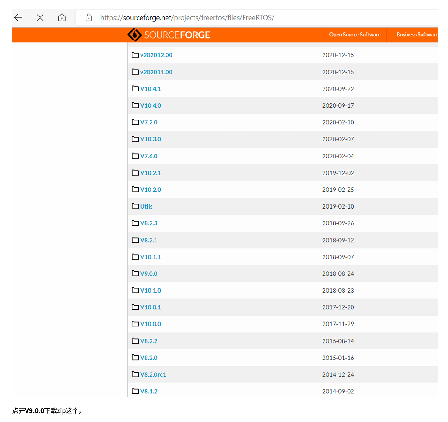Viewport: 448px width, 422px height.
Task: Select the date 2020-09-22 in V10.4.1 row
Action: [338, 89]
